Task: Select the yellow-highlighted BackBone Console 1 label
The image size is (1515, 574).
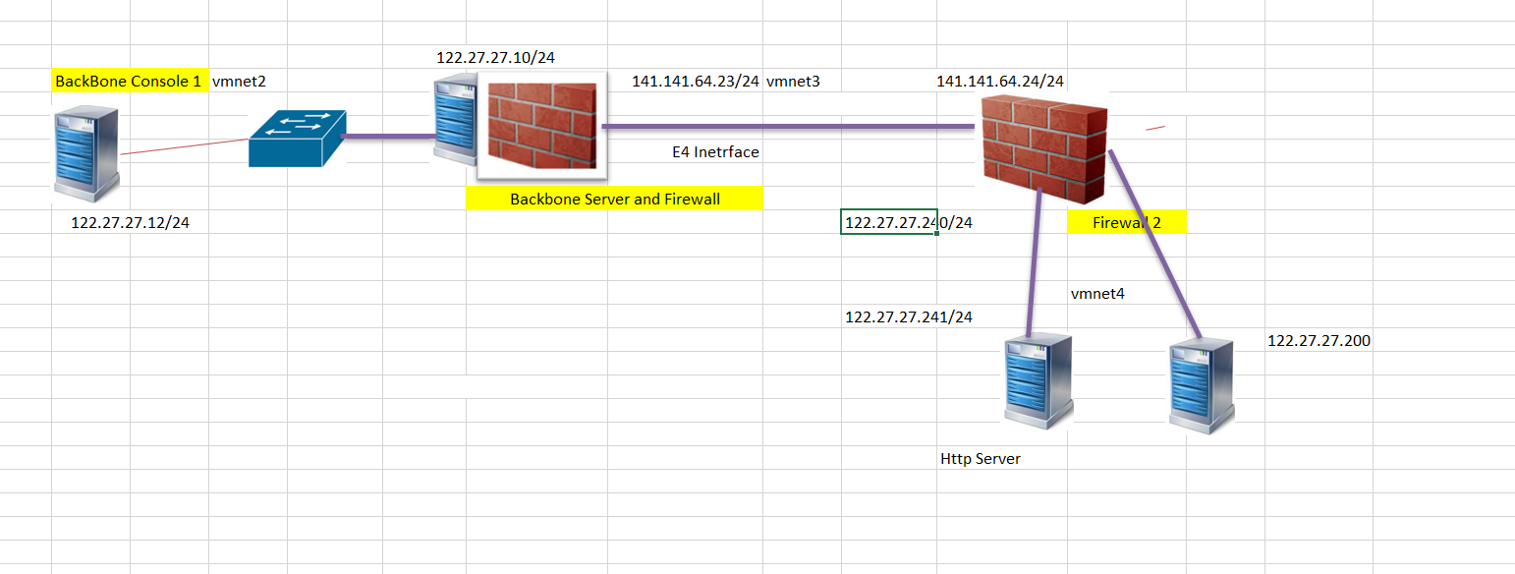Action: pos(129,82)
